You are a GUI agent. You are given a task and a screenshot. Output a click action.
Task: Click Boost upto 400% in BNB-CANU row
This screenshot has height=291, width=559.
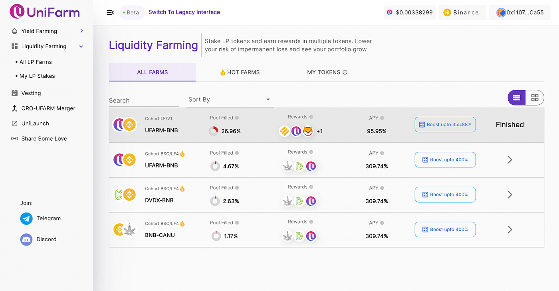[445, 229]
